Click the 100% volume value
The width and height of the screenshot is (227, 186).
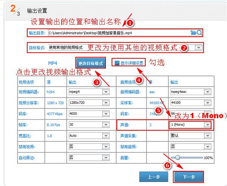point(208,158)
